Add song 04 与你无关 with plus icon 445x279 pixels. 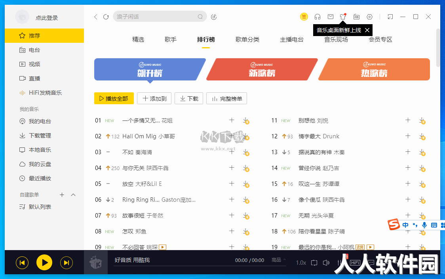(x=232, y=168)
